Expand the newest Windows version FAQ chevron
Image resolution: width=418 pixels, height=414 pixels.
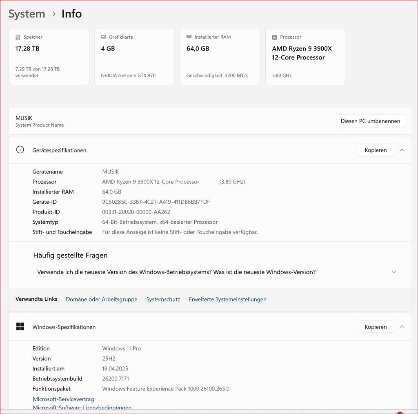coord(394,272)
